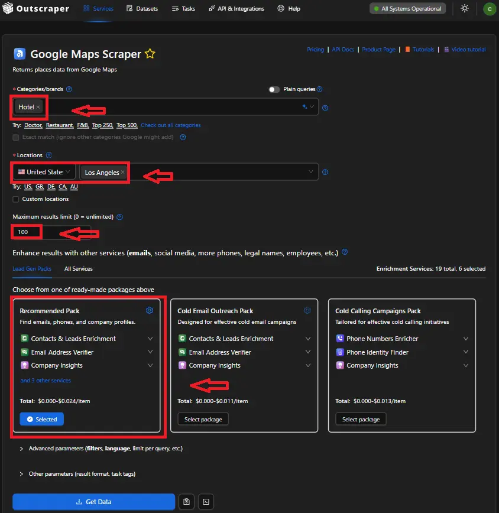Click the gear icon on Recommended Pack

click(150, 310)
